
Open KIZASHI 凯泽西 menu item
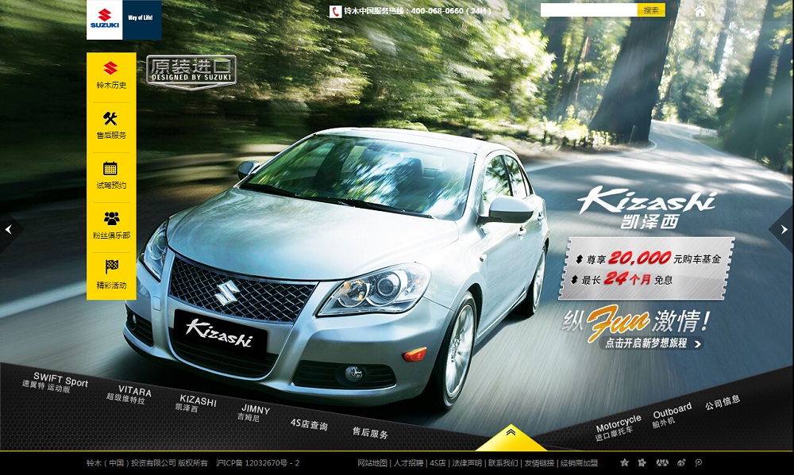[x=196, y=404]
